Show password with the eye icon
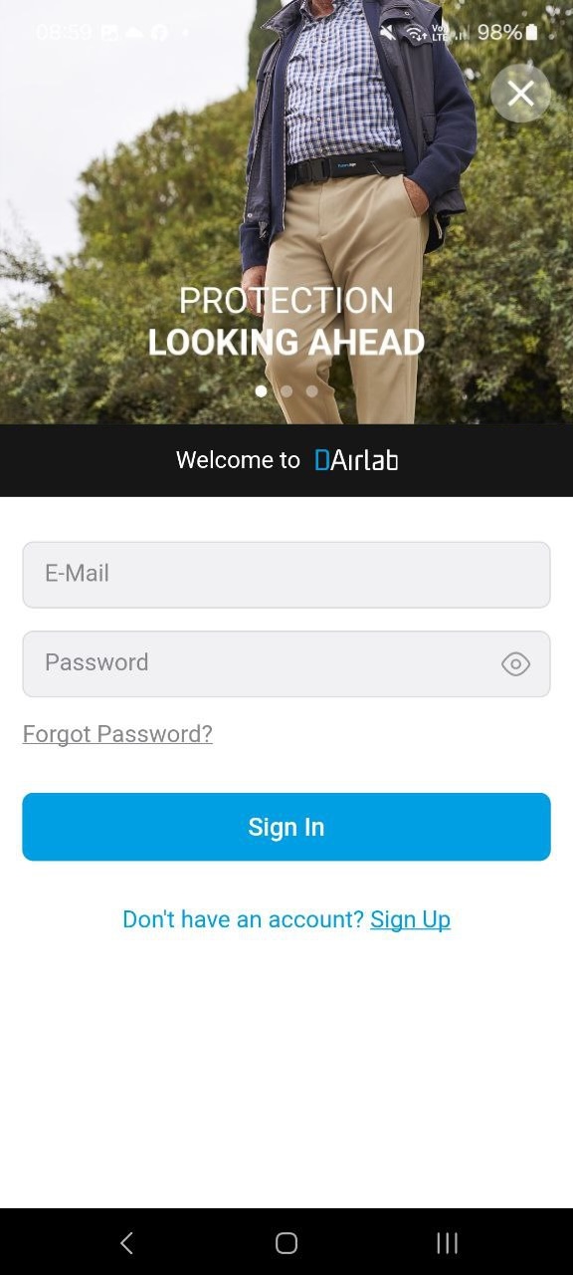The image size is (573, 1275). [515, 664]
